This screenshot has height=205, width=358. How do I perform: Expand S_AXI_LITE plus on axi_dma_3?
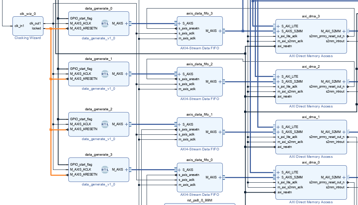[278, 26]
